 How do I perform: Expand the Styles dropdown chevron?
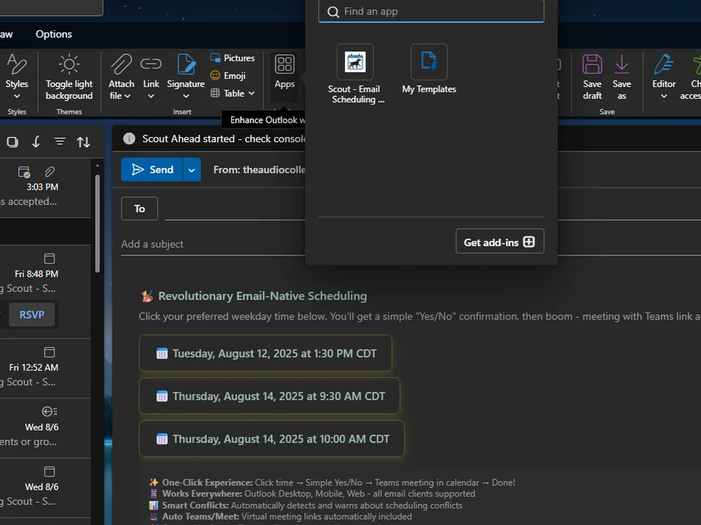click(17, 96)
